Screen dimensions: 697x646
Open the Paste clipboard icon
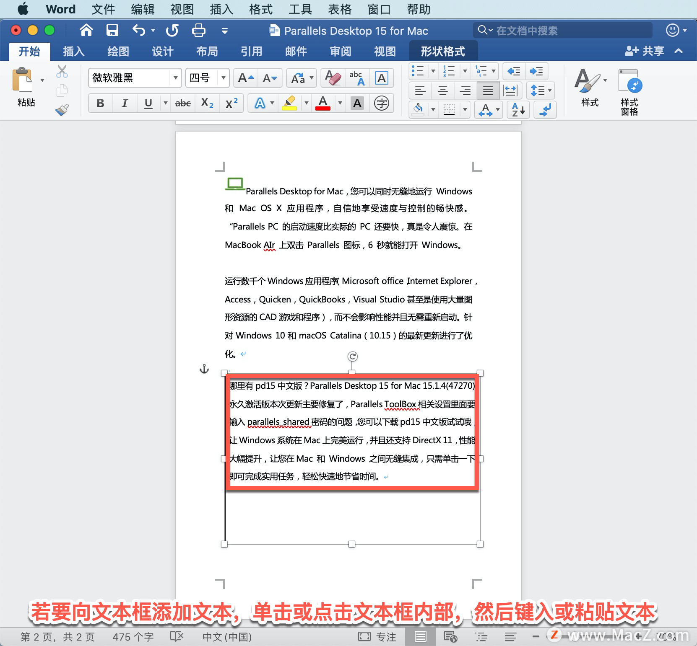(x=23, y=80)
